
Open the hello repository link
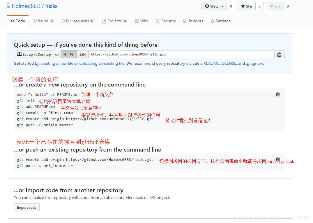click(x=51, y=6)
